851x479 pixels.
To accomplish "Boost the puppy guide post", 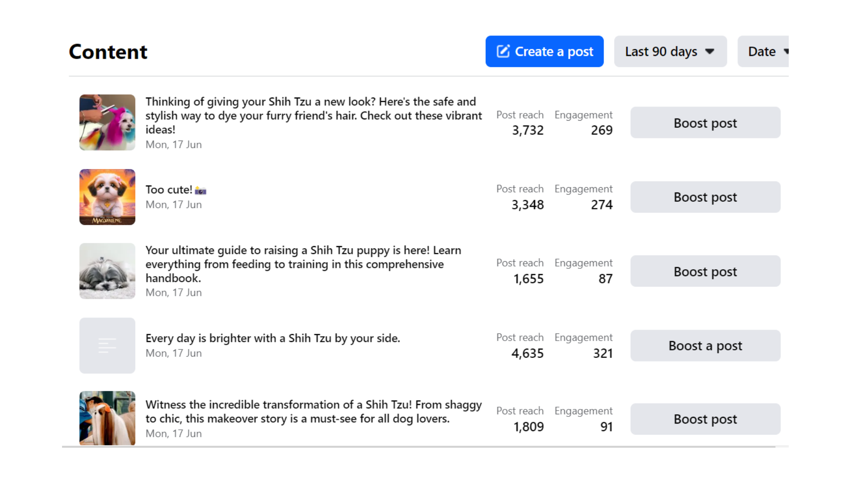I will point(705,271).
